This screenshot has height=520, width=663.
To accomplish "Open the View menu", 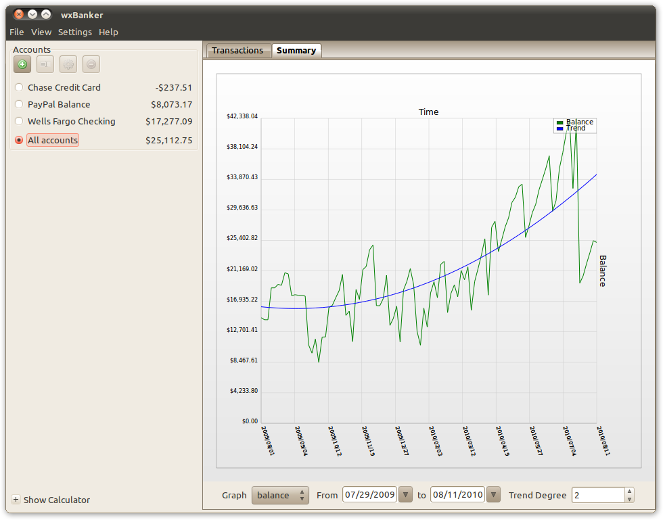I will pyautogui.click(x=41, y=32).
